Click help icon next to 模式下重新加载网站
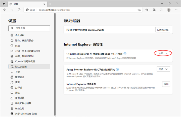This screenshot has height=117, width=181. click(x=117, y=70)
